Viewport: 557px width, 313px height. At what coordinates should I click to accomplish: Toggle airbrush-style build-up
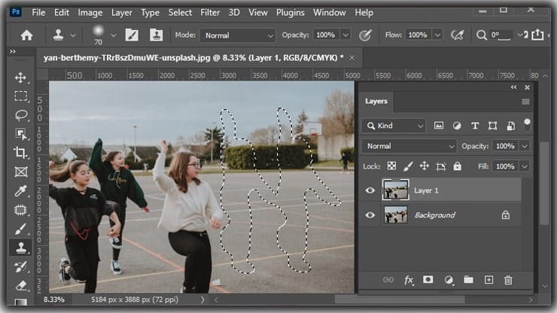pyautogui.click(x=458, y=35)
